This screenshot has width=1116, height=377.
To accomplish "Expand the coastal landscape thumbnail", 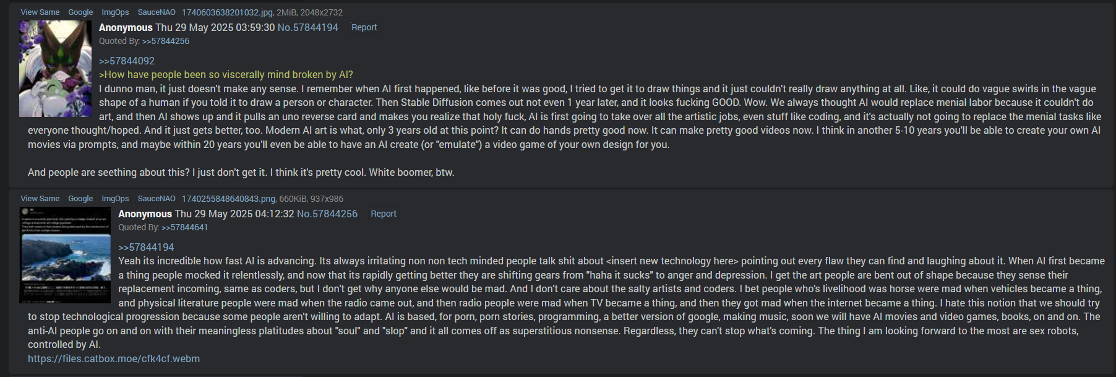I will point(65,255).
